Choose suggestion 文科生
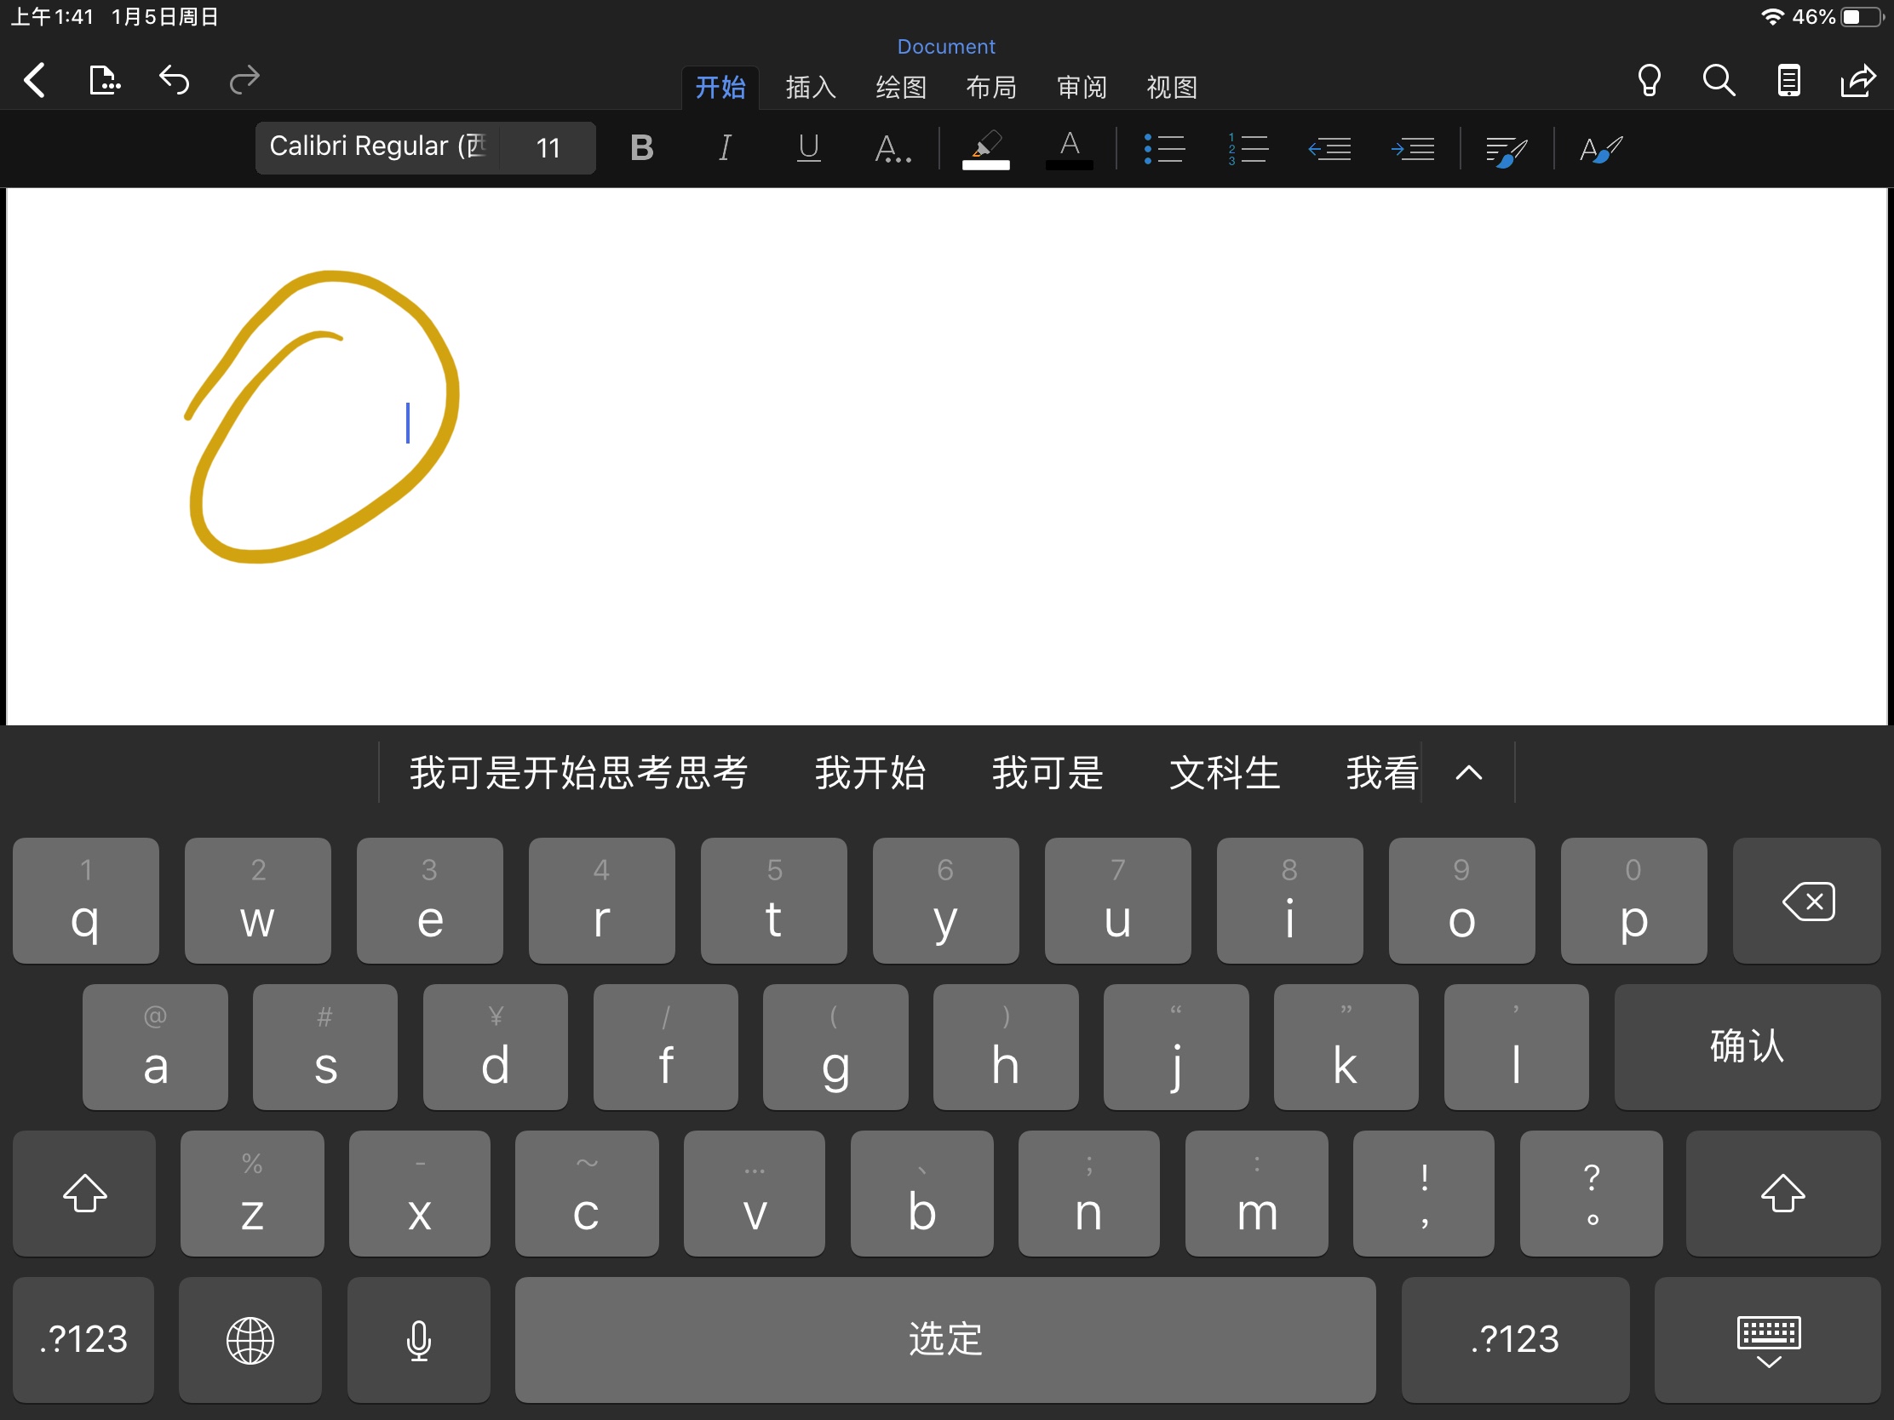This screenshot has width=1894, height=1420. (x=1225, y=772)
